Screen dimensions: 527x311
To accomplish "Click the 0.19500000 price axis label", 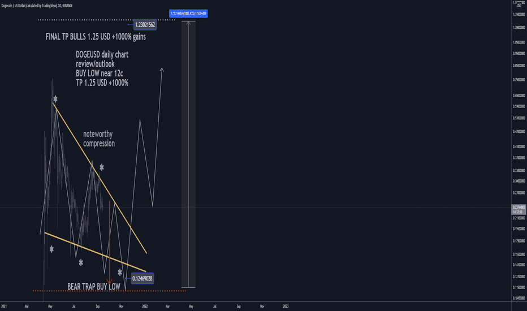I will click(519, 229).
